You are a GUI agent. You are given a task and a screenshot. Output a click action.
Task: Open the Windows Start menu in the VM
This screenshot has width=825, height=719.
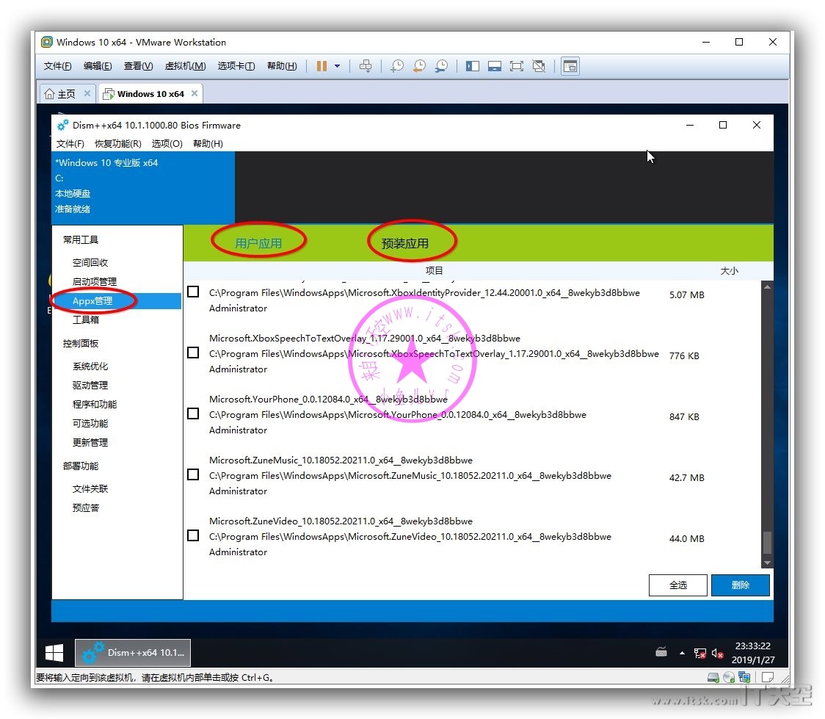[54, 653]
